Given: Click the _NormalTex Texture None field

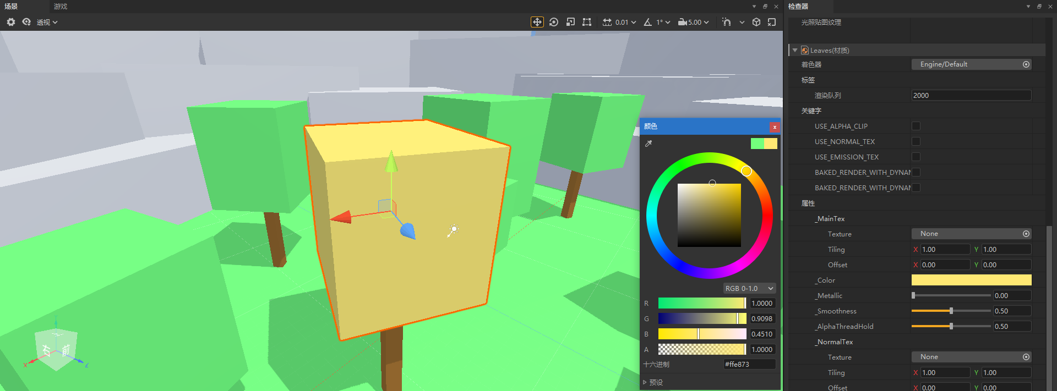Looking at the screenshot, I should click(972, 357).
